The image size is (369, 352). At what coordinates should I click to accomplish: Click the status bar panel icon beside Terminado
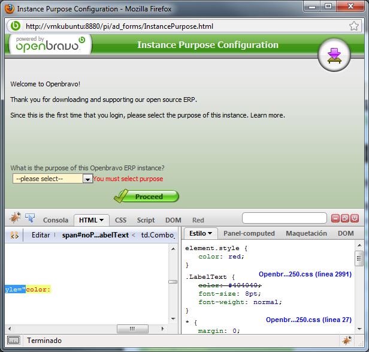click(x=14, y=341)
